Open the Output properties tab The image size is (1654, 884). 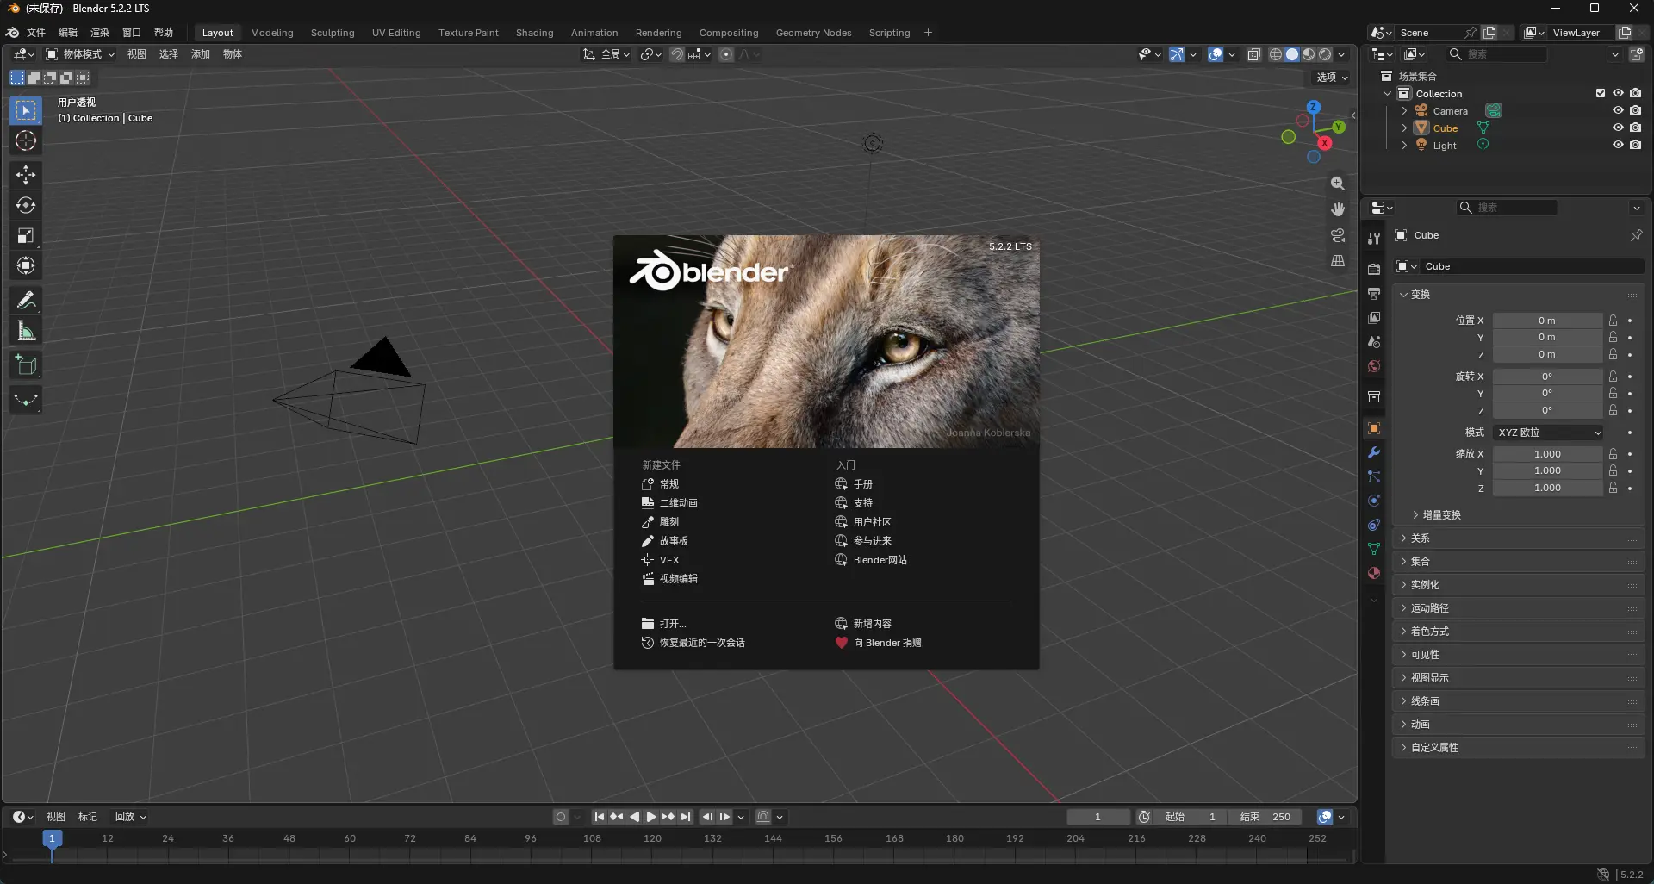pyautogui.click(x=1374, y=294)
